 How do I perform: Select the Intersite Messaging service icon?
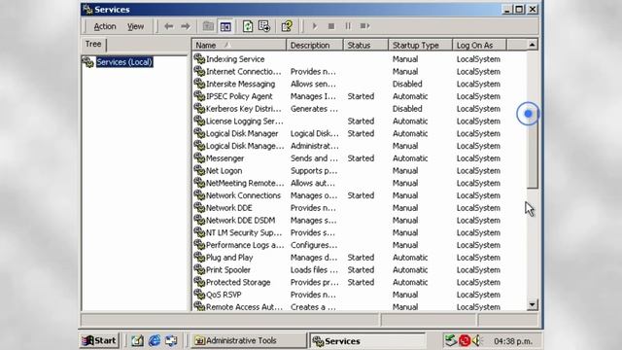(x=199, y=84)
